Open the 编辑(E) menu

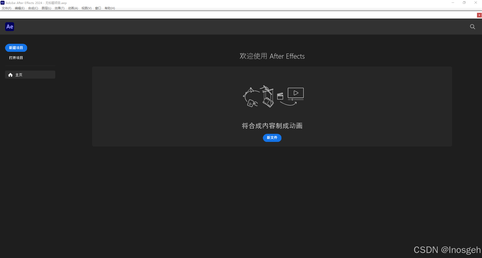[20, 8]
